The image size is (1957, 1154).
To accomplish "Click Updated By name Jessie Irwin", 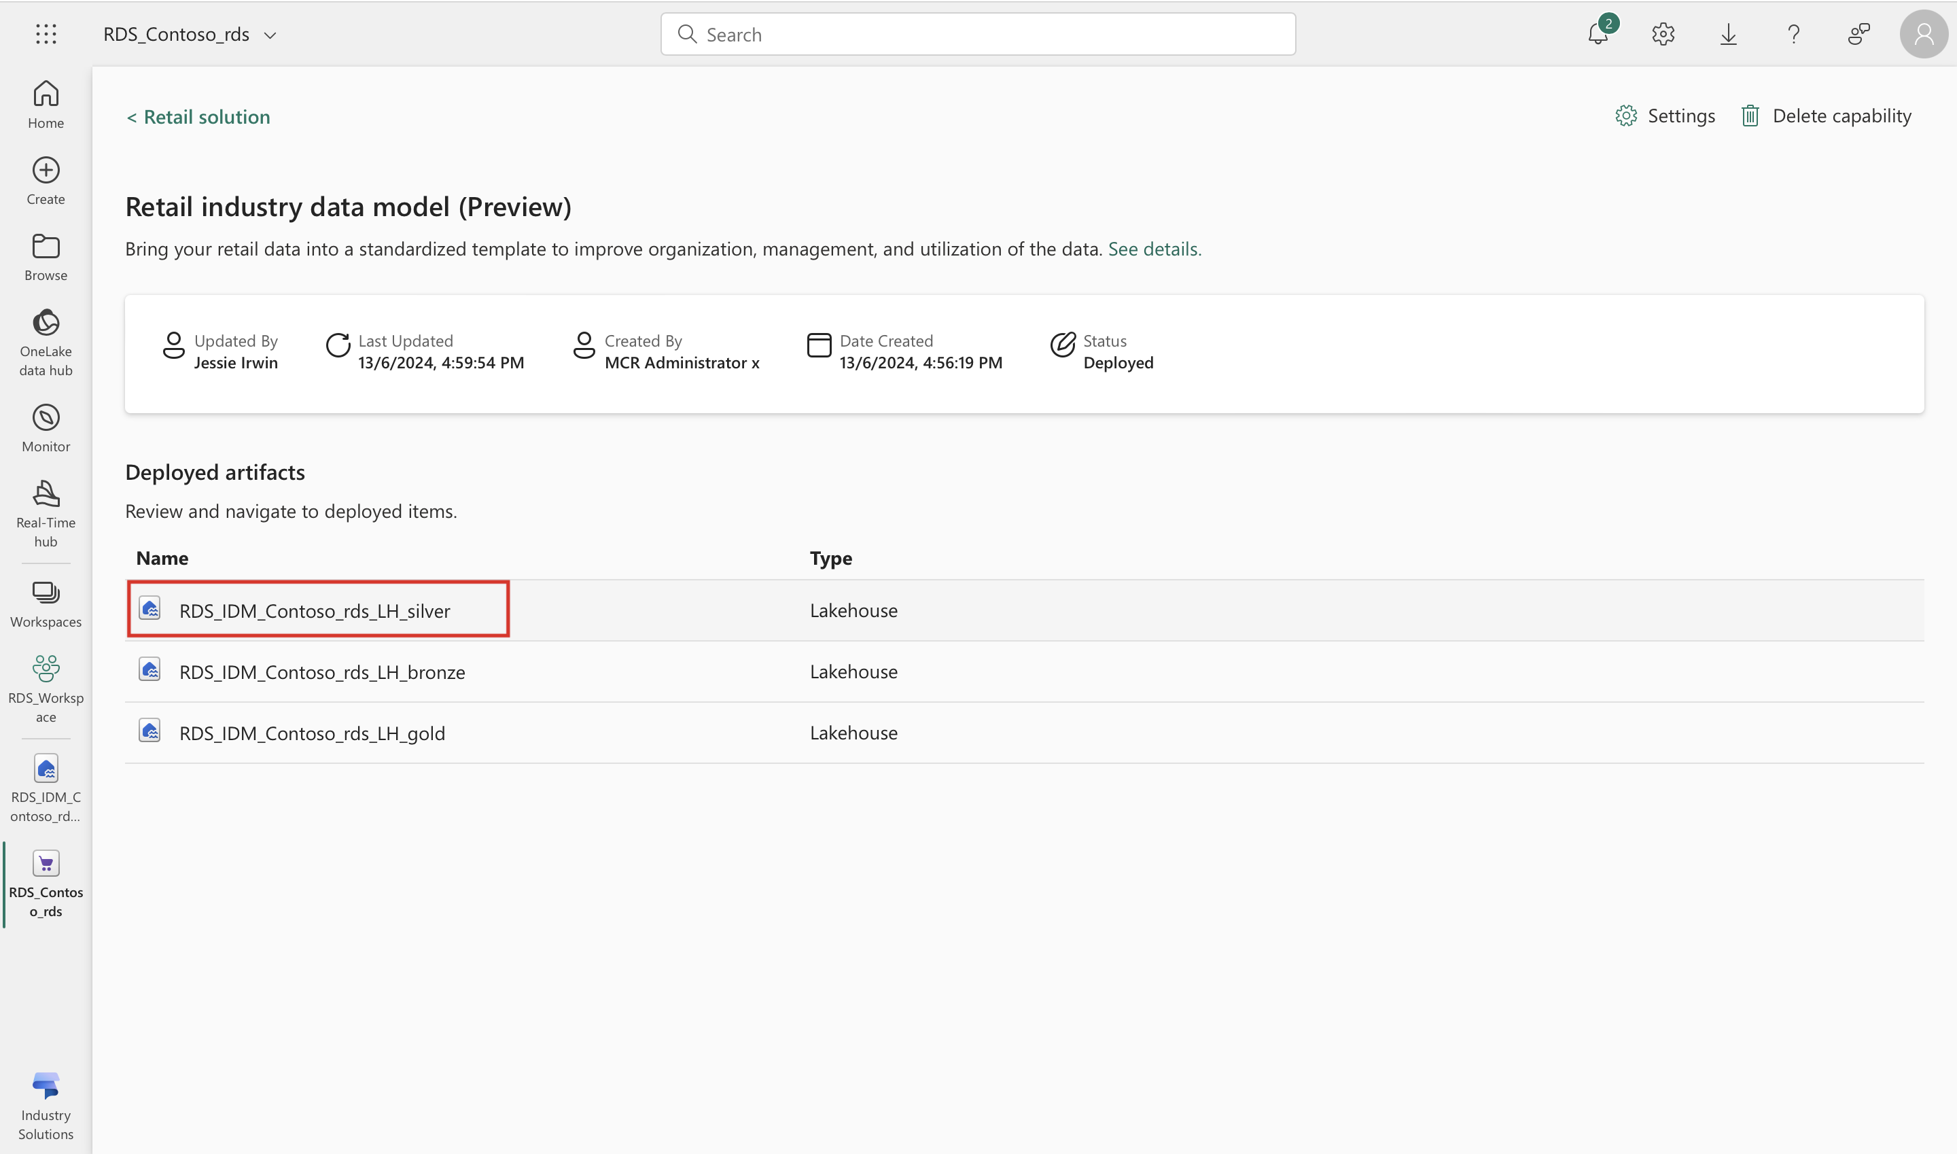I will (x=236, y=362).
